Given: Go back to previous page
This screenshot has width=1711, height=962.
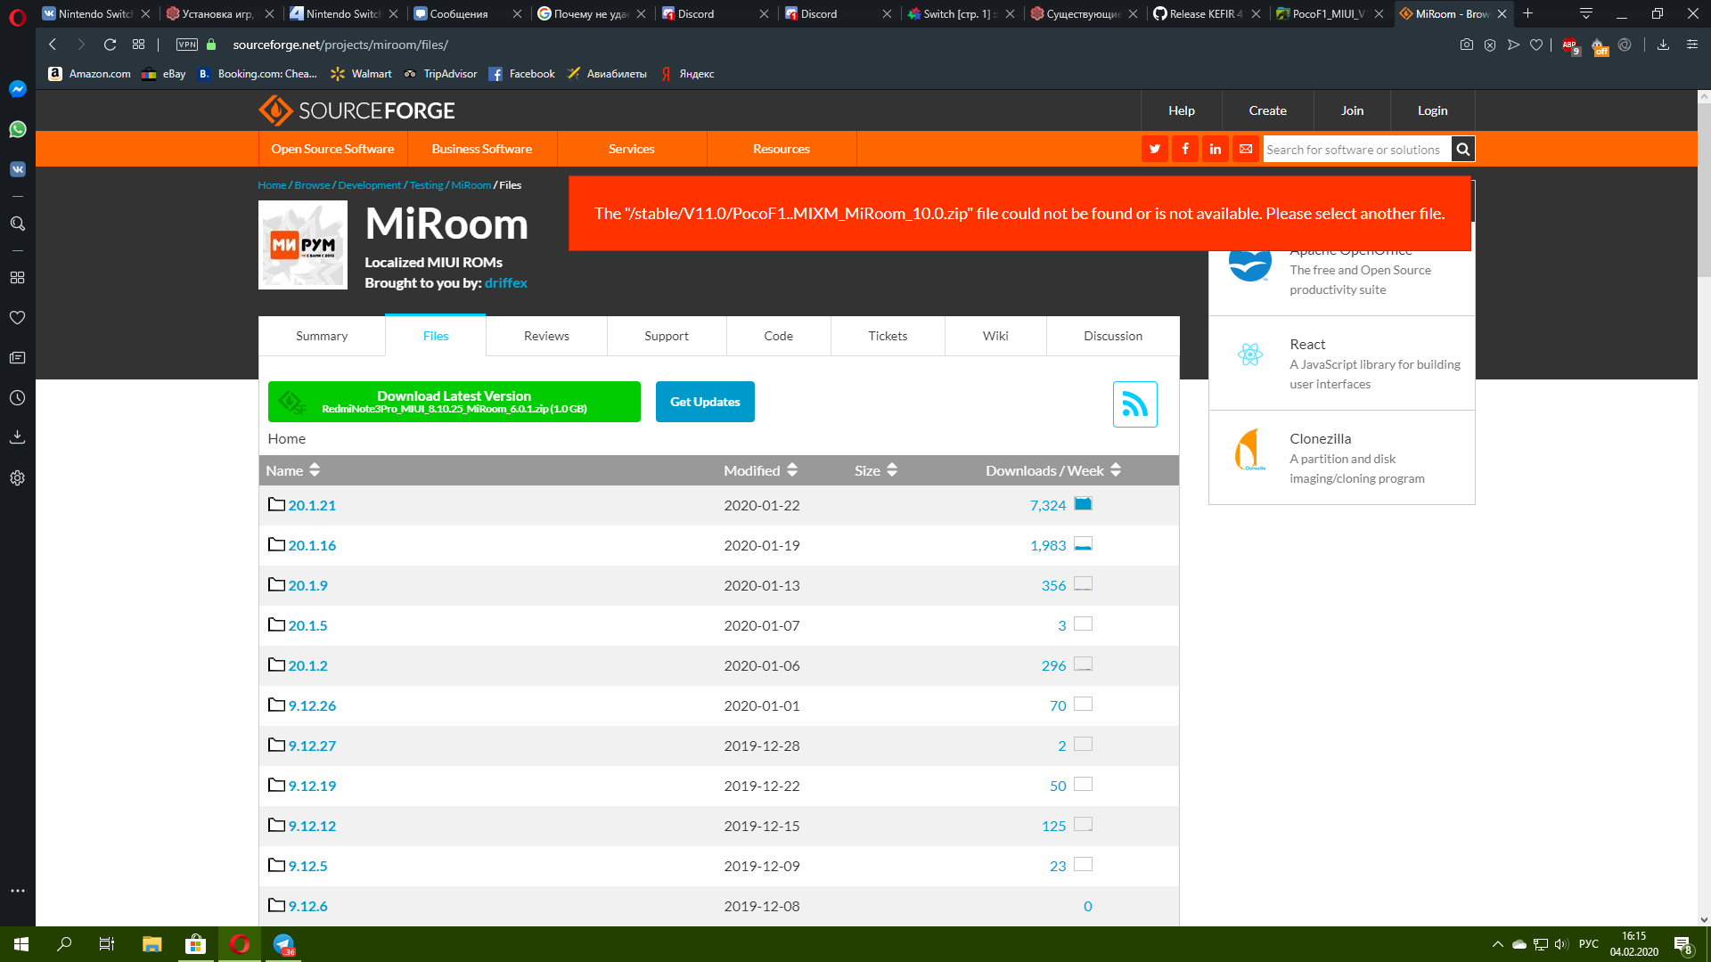Looking at the screenshot, I should [53, 45].
